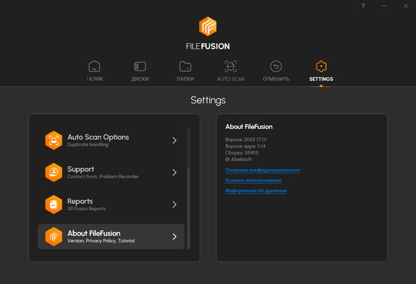Expand the Reports chevron arrow
This screenshot has height=284, width=416.
(x=174, y=204)
